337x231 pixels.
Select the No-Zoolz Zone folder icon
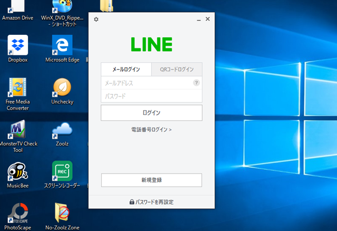click(62, 213)
